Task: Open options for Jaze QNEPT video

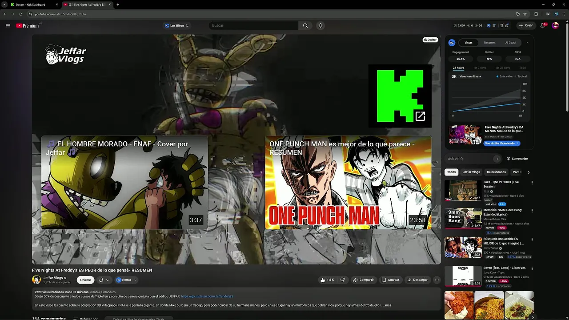Action: (x=532, y=183)
